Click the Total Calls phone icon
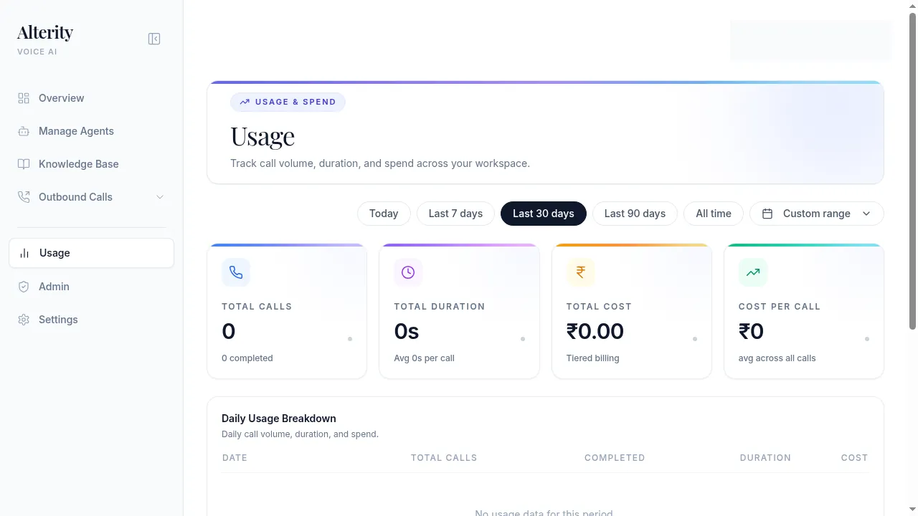918x516 pixels. 236,272
